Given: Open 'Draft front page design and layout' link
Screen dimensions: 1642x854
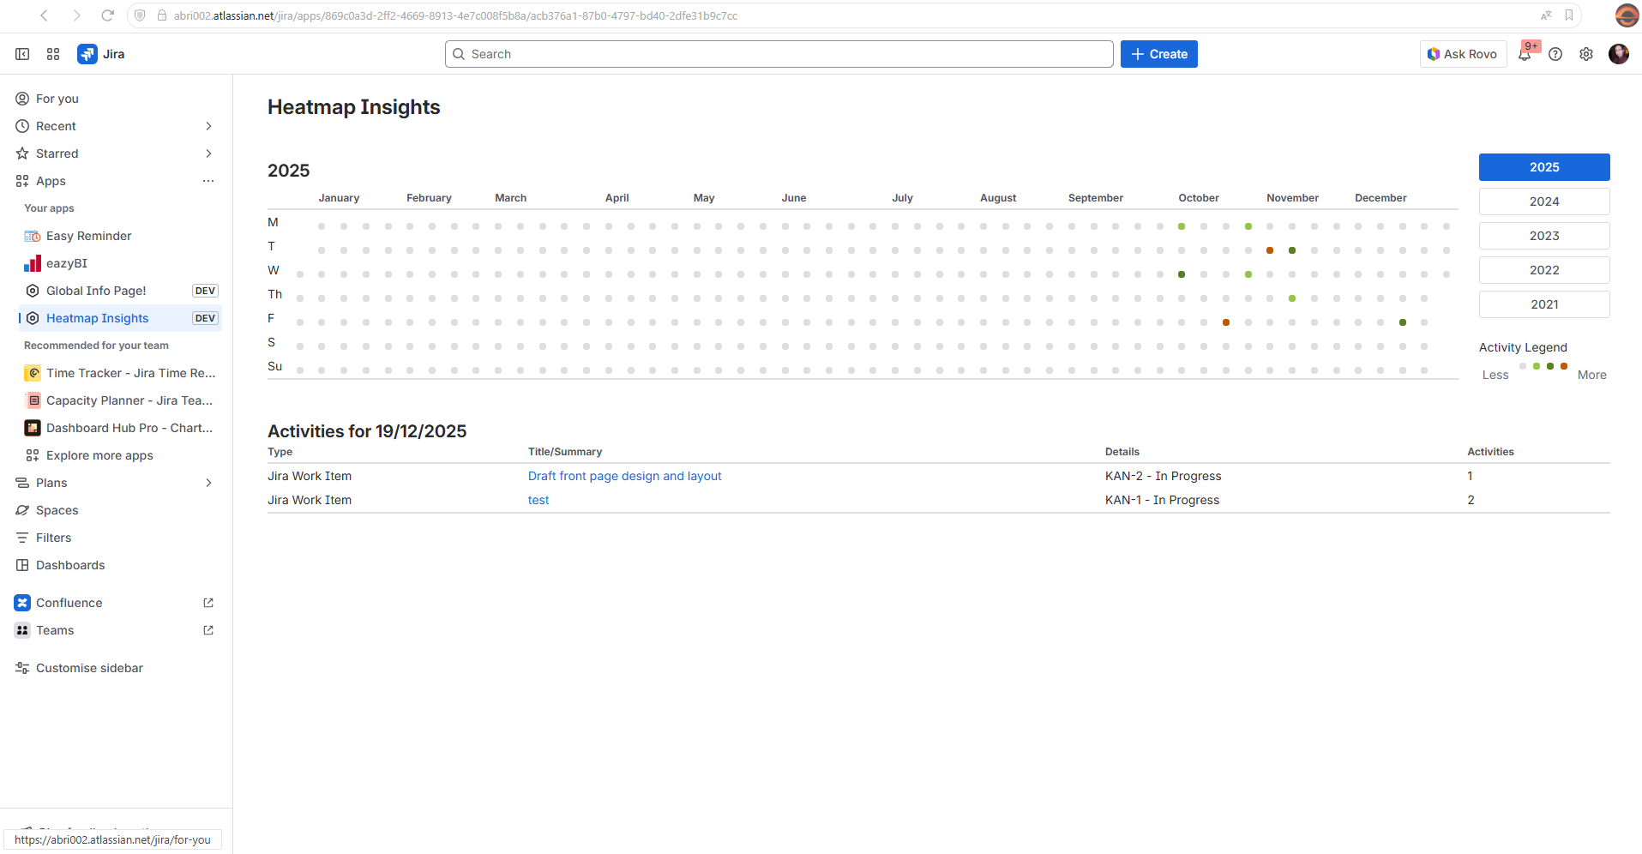Looking at the screenshot, I should pos(624,476).
